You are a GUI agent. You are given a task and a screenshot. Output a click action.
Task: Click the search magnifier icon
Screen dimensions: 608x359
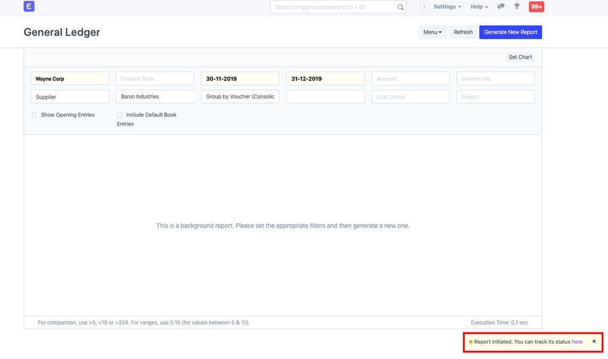[401, 7]
